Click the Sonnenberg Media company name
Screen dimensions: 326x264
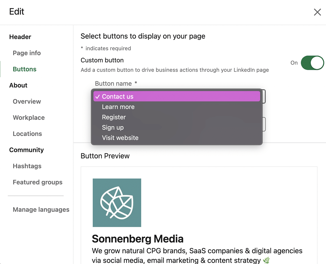pyautogui.click(x=137, y=239)
